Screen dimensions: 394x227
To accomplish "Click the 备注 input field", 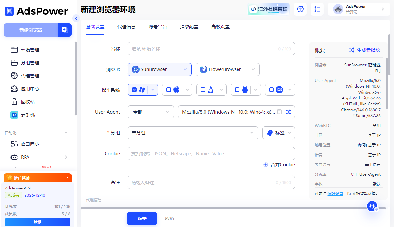I will (211, 182).
